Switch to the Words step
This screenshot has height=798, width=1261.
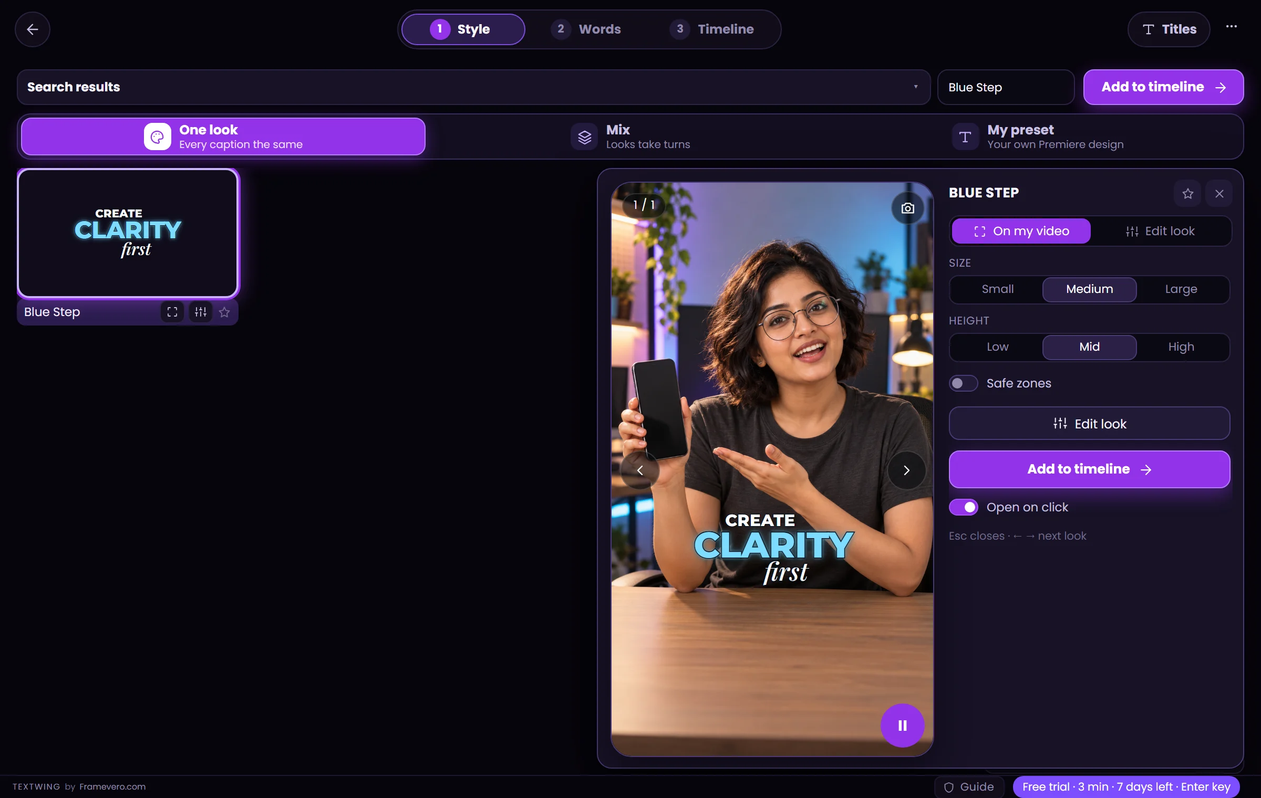[586, 29]
